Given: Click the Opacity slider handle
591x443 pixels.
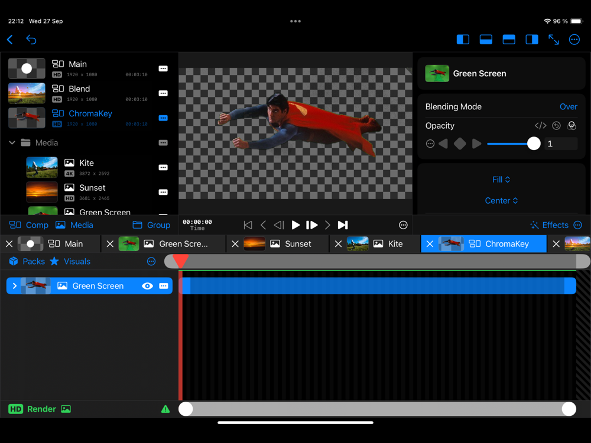Looking at the screenshot, I should pos(534,144).
